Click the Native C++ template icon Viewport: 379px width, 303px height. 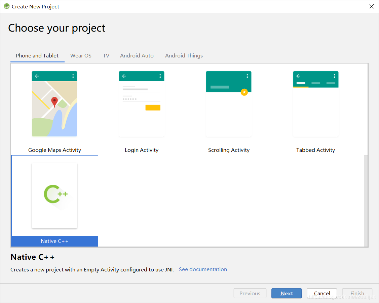pyautogui.click(x=54, y=195)
